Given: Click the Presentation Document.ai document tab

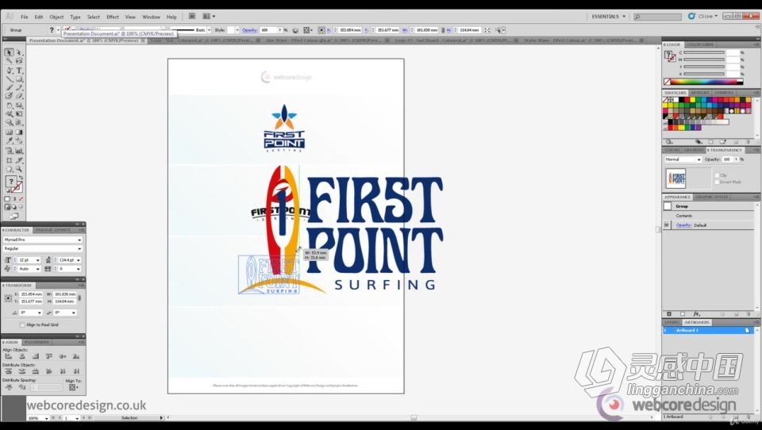Looking at the screenshot, I should pos(87,40).
